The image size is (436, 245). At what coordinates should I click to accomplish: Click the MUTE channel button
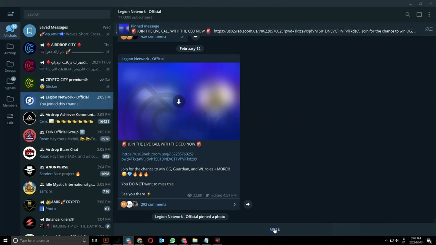(275, 229)
